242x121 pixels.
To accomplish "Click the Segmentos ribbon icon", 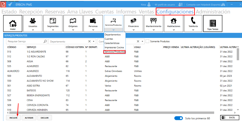I will pyautogui.click(x=53, y=21).
